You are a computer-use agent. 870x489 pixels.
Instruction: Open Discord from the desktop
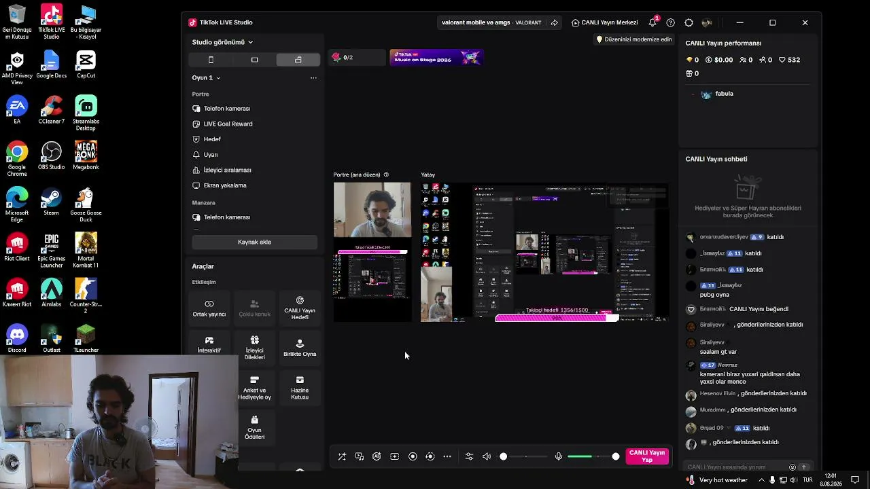(x=17, y=339)
